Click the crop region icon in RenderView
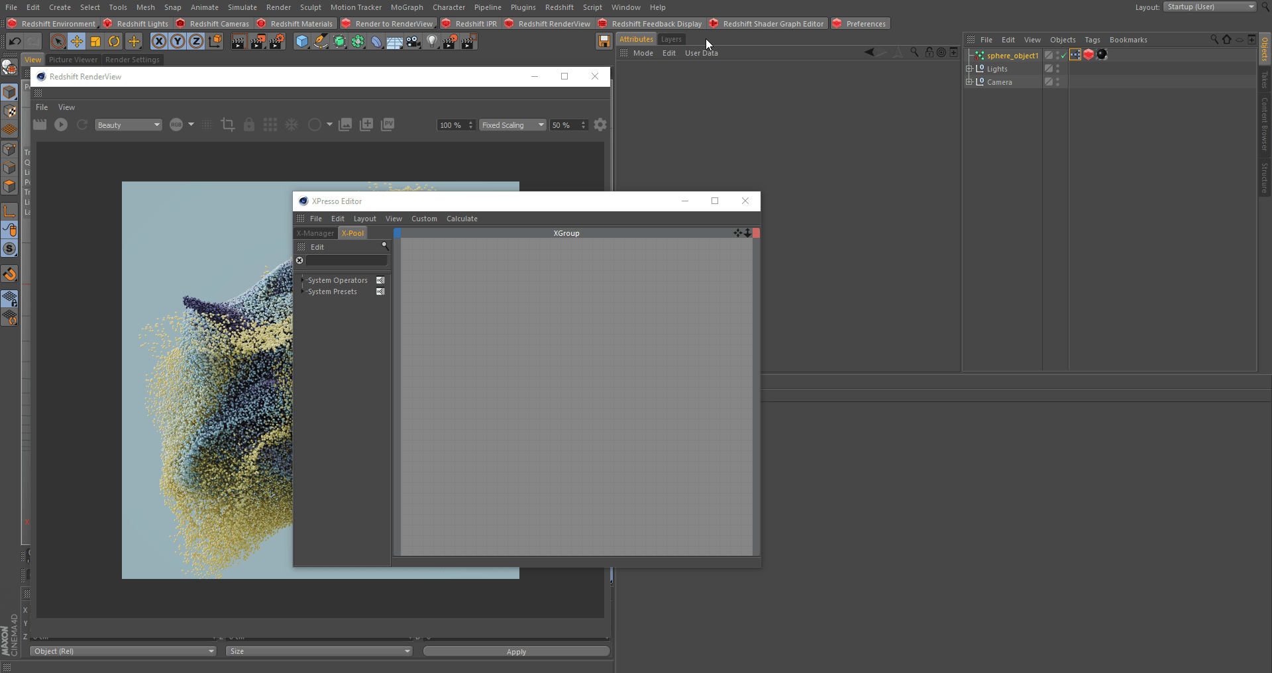 [x=228, y=125]
